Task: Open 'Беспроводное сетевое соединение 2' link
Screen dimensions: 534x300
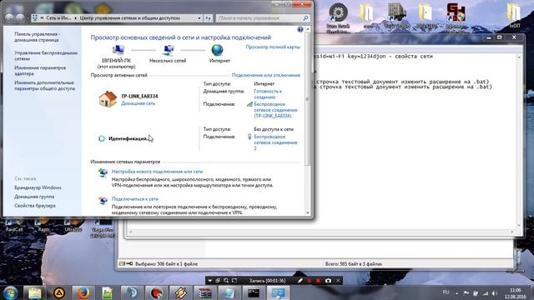Action: click(x=275, y=142)
